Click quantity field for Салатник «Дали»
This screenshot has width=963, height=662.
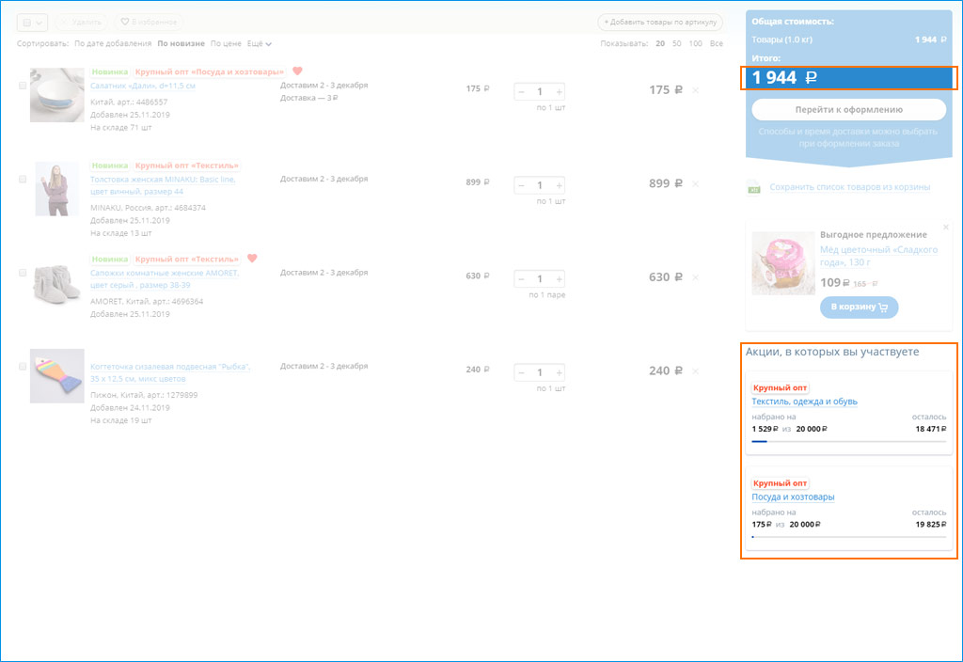pos(540,92)
